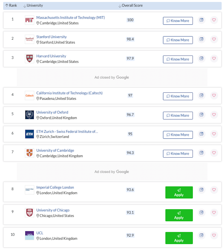This screenshot has height=250, width=224.
Task: Sort the list by University name
Action: point(33,6)
